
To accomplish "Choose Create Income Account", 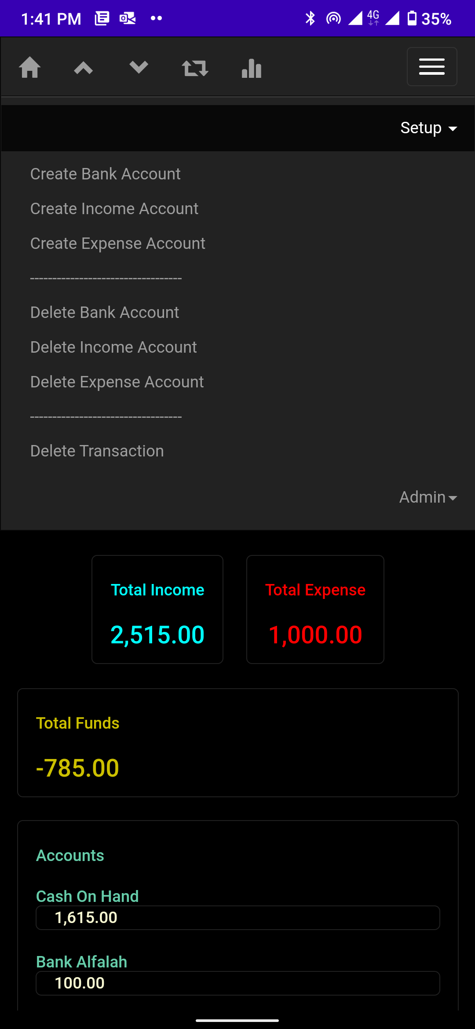I will [x=114, y=209].
